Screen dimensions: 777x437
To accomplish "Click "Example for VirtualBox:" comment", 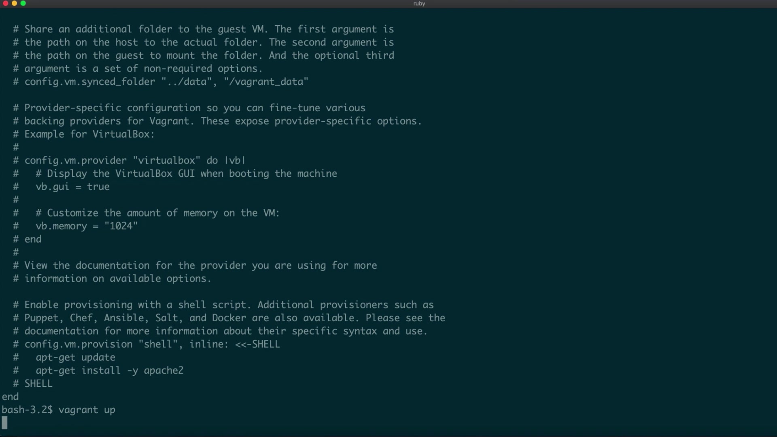I will 89,134.
